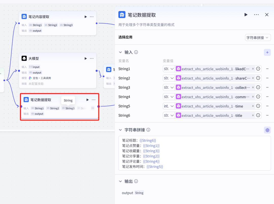The image size is (274, 204).
Task: Click the input tag in 大模型 node
Action: pyautogui.click(x=35, y=67)
